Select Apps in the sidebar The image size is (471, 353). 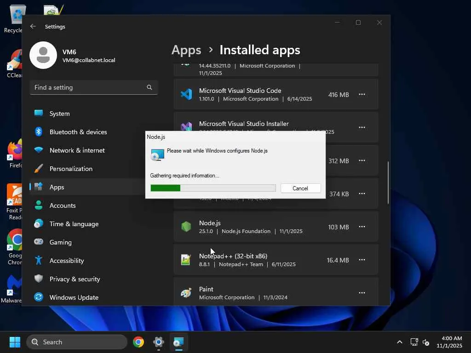pos(87,187)
